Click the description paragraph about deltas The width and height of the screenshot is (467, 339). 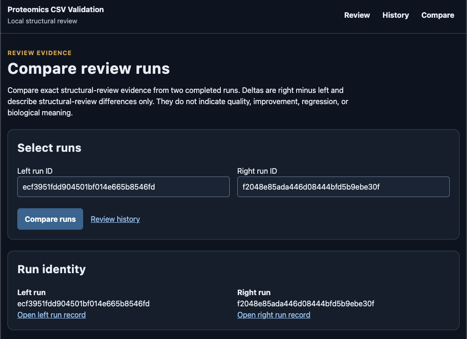(x=178, y=102)
